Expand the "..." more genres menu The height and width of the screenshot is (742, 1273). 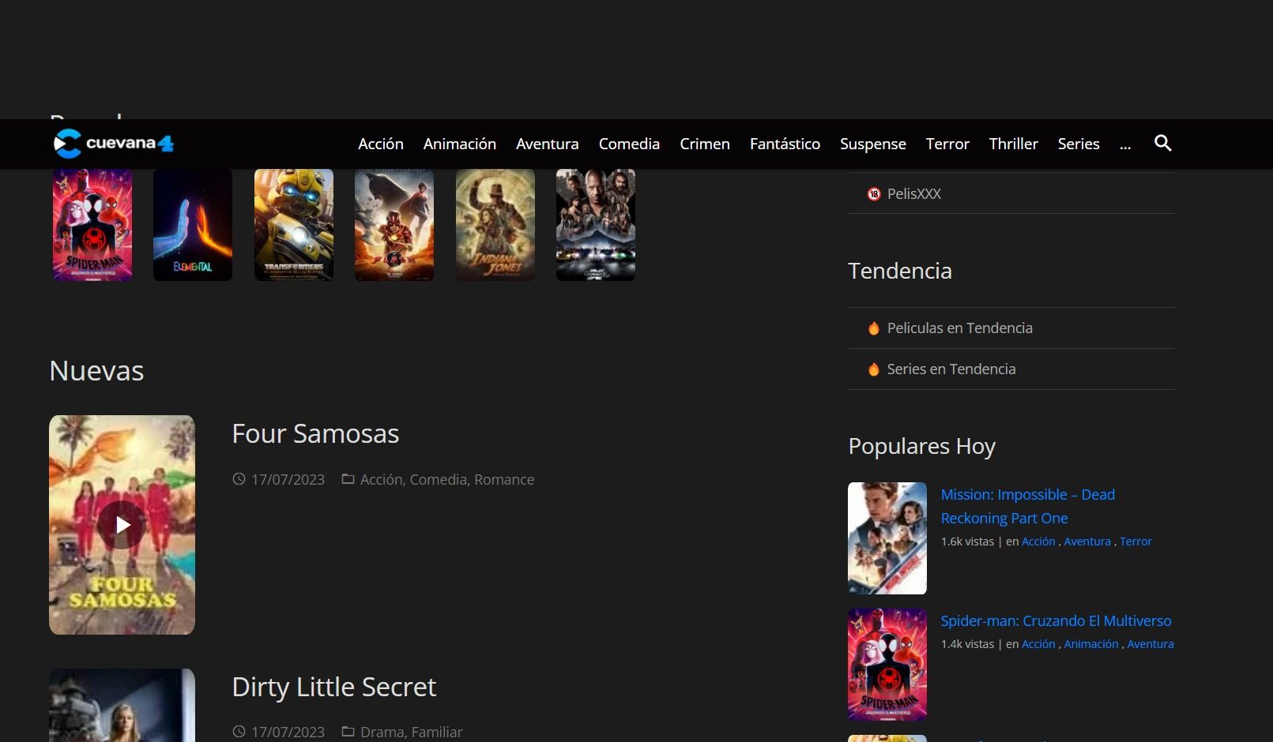(1125, 144)
